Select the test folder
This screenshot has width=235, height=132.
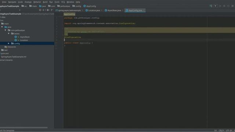click(x=4, y=50)
